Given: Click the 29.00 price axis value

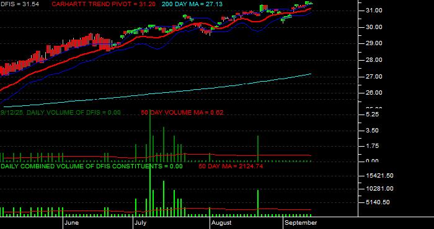Looking at the screenshot, I should point(374,43).
